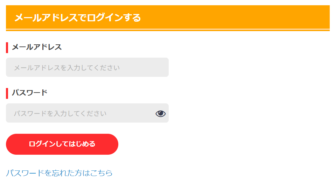Select the メールアドレスを入力してください placeholder text
This screenshot has width=335, height=190.
pos(67,68)
